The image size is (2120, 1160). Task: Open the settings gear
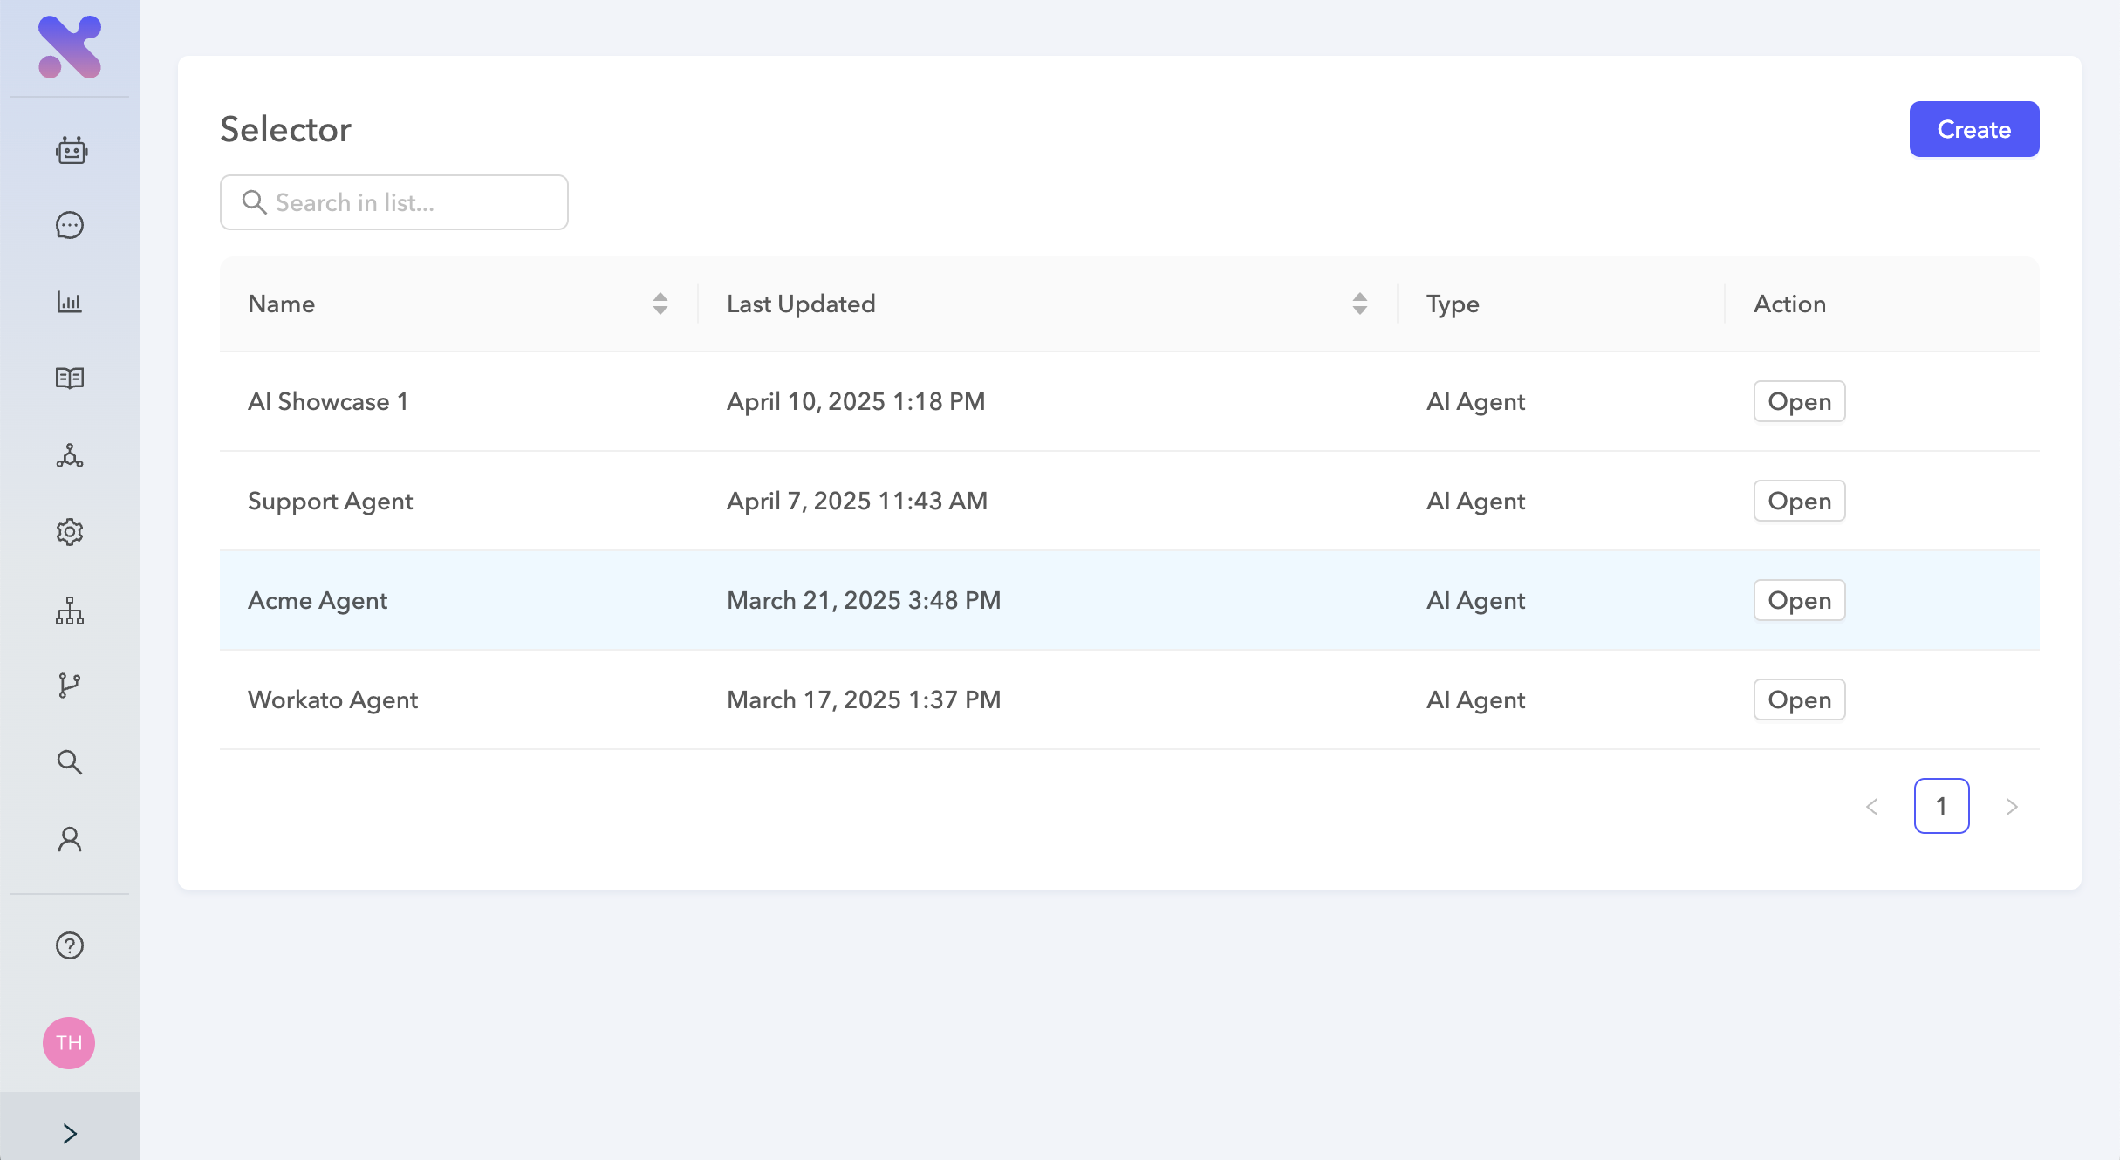click(70, 532)
